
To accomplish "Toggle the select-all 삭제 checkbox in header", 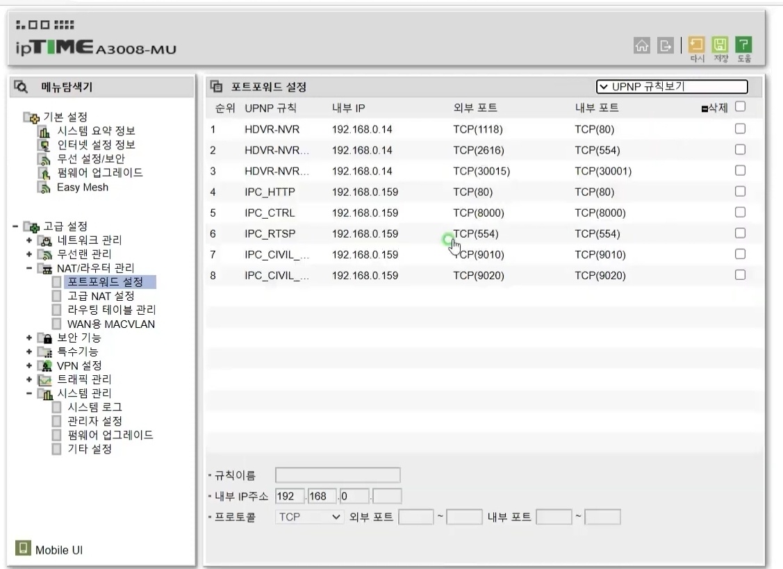I will click(741, 106).
